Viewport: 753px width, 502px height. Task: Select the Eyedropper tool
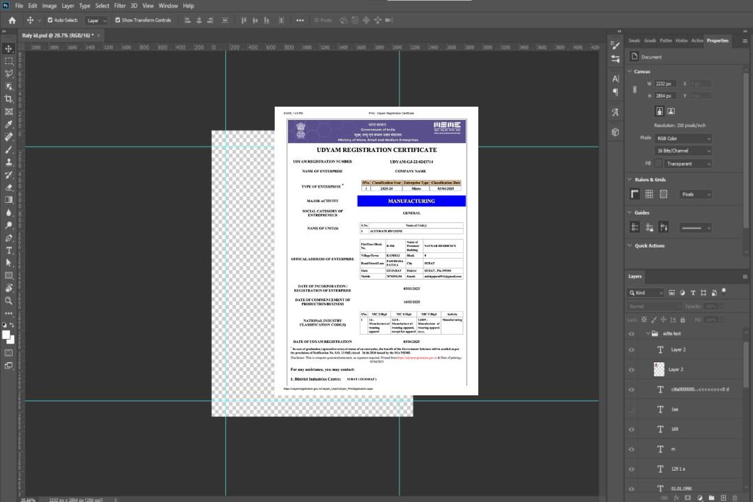point(8,124)
